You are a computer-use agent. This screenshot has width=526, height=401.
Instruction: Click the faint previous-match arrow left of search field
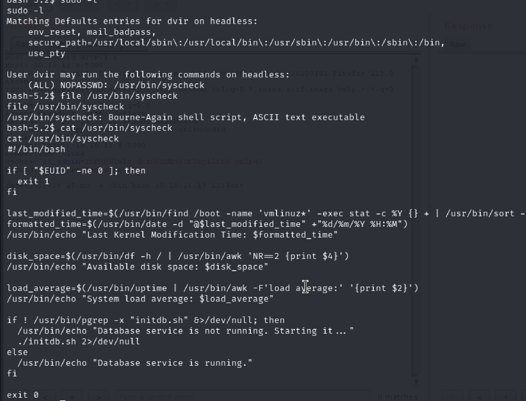coord(45,397)
